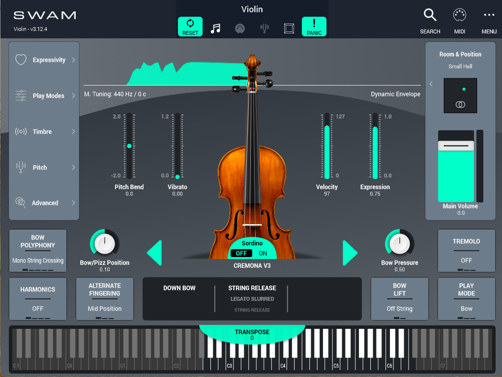Toggle HARMONICS button
502x377 pixels.
[38, 298]
